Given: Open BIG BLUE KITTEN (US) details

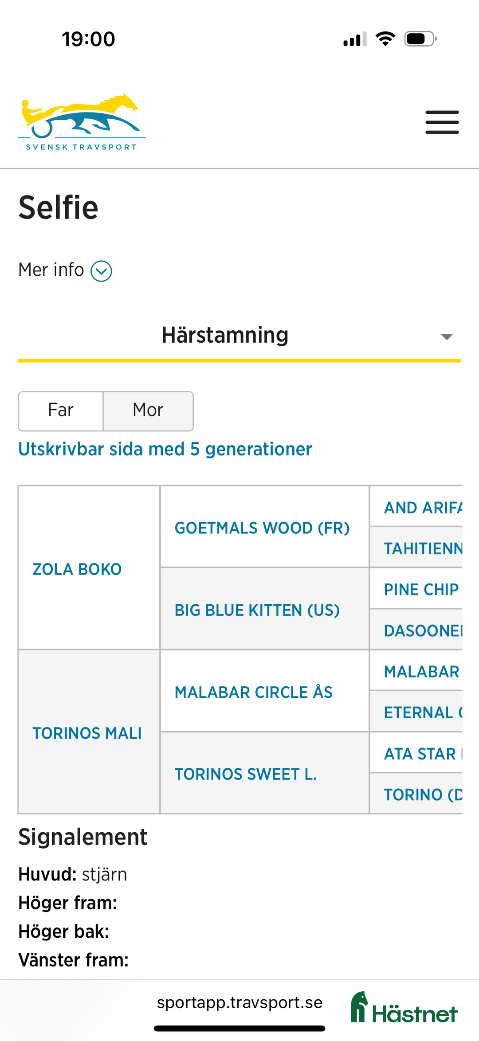Looking at the screenshot, I should [256, 610].
